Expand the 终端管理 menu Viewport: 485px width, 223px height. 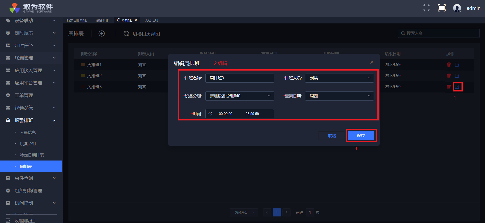[54, 58]
